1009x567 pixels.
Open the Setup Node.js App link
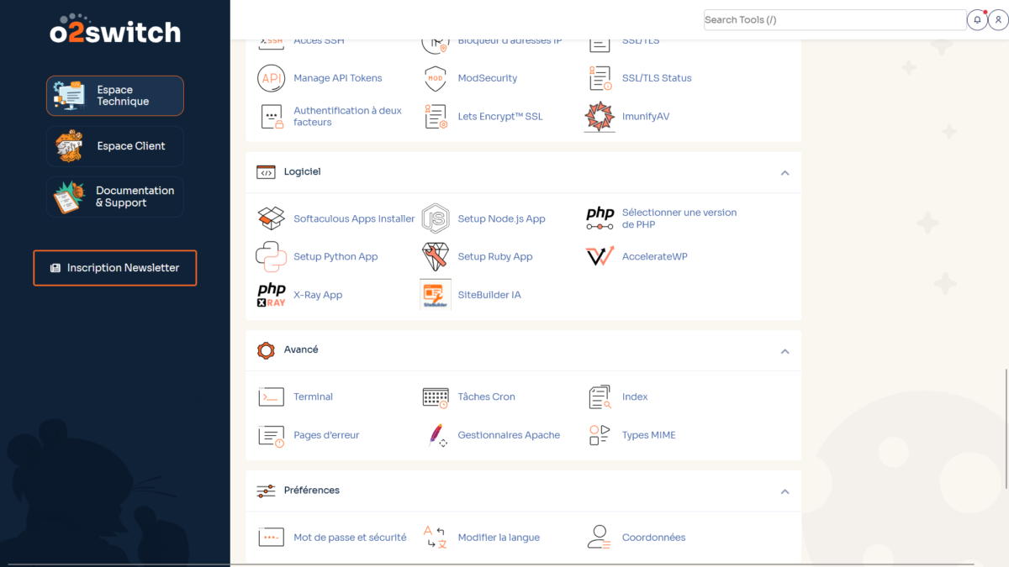pyautogui.click(x=502, y=218)
